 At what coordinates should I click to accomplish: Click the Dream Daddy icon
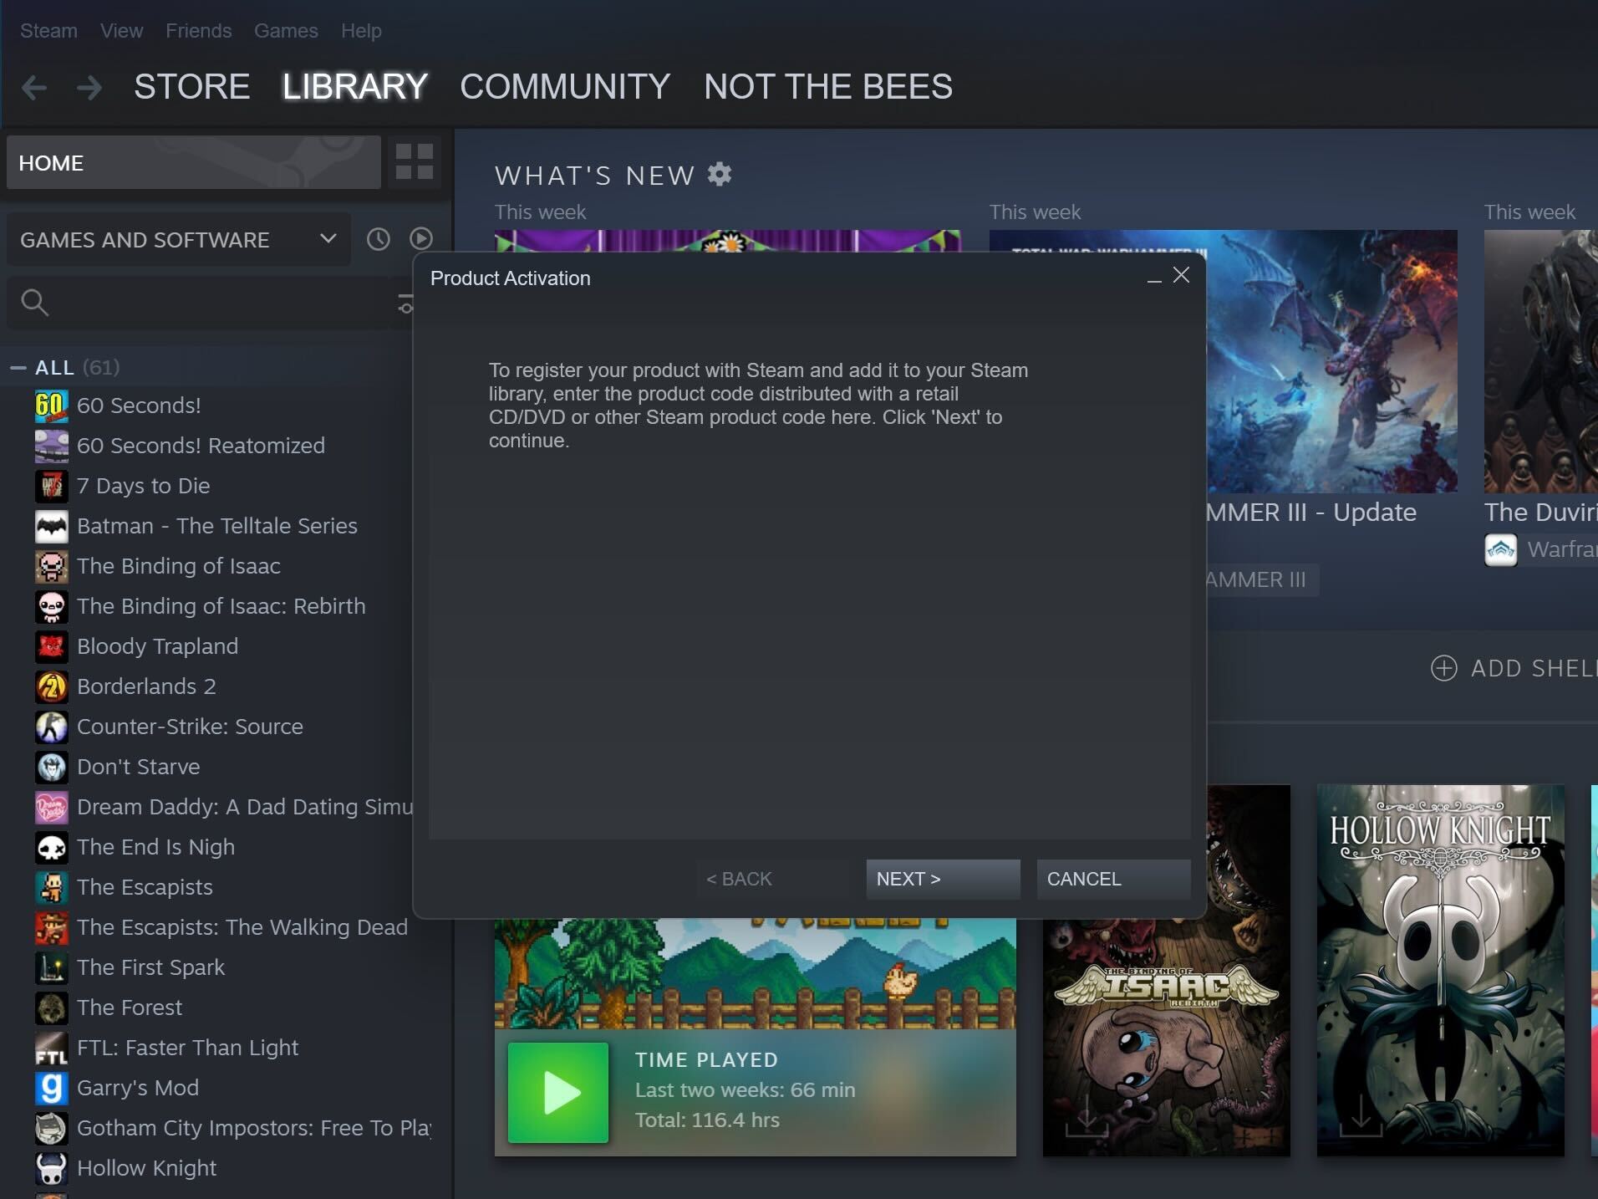coord(51,807)
